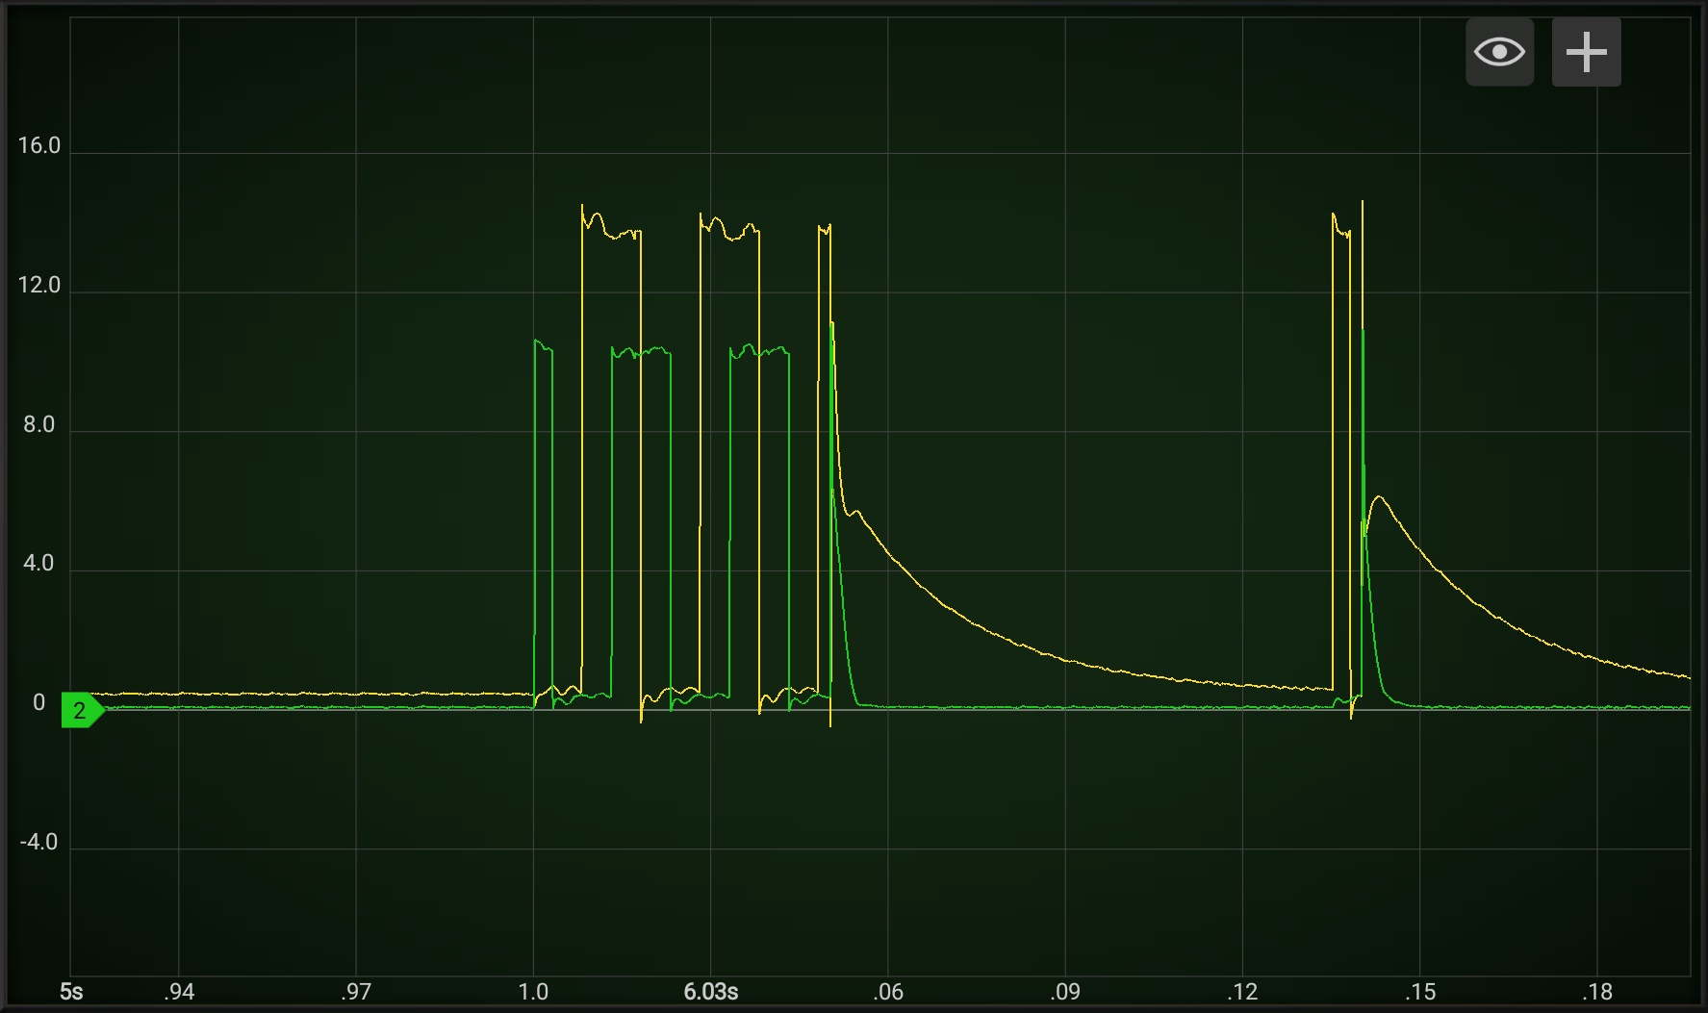The width and height of the screenshot is (1708, 1013).
Task: Click the 12.0 voltage axis label
Action: 38,285
